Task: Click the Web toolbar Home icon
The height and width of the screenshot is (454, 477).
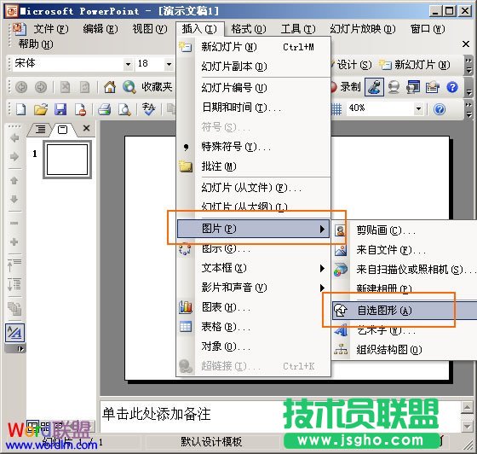Action: [110, 87]
